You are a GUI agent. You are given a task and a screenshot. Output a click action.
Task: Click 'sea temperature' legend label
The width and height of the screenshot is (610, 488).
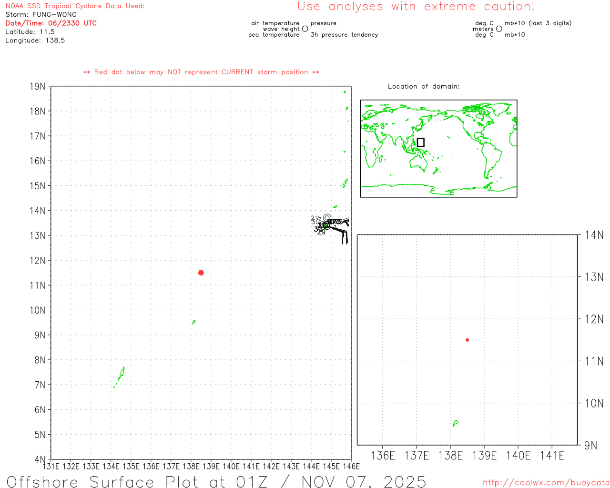[x=274, y=35]
